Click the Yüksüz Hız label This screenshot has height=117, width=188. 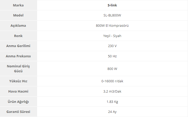click(18, 81)
